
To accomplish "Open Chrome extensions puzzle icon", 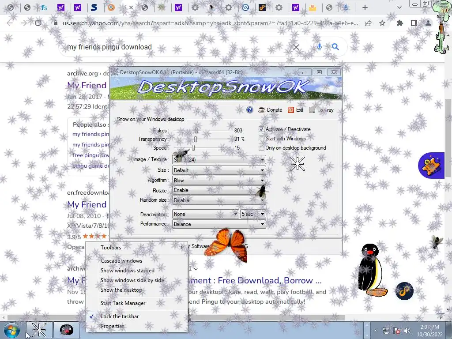I will [x=400, y=23].
